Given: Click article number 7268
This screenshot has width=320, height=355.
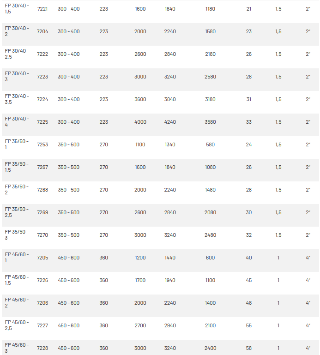Looking at the screenshot, I should 42,190.
